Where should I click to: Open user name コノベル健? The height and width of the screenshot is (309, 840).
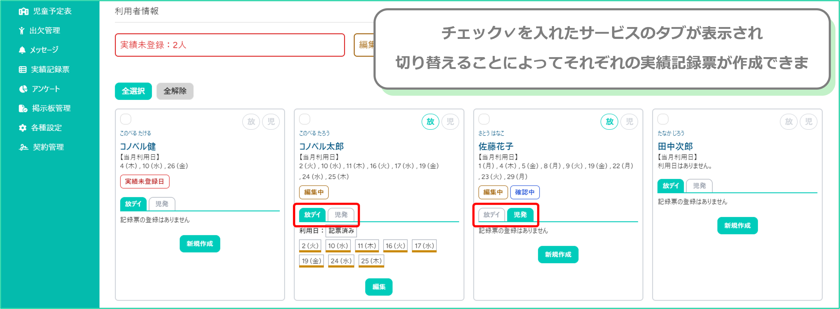138,146
